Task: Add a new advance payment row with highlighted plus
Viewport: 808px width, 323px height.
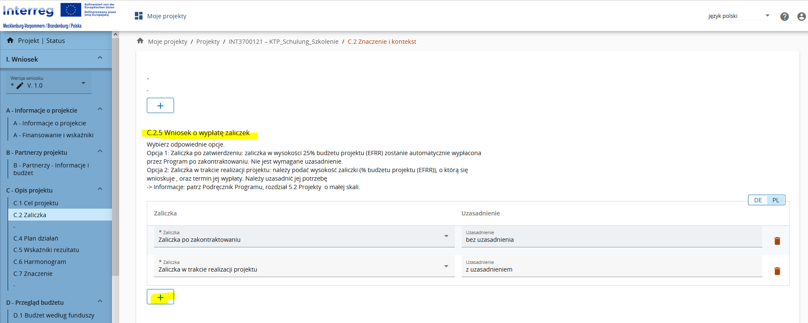Action: point(160,297)
